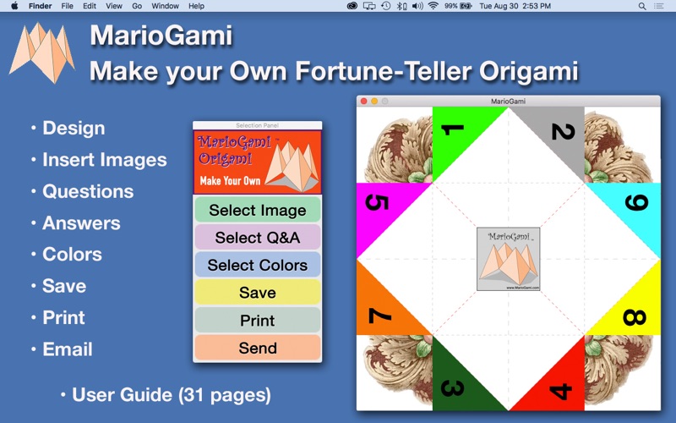Click the User Guide (31 pages) text
This screenshot has height=423, width=676.
[172, 395]
